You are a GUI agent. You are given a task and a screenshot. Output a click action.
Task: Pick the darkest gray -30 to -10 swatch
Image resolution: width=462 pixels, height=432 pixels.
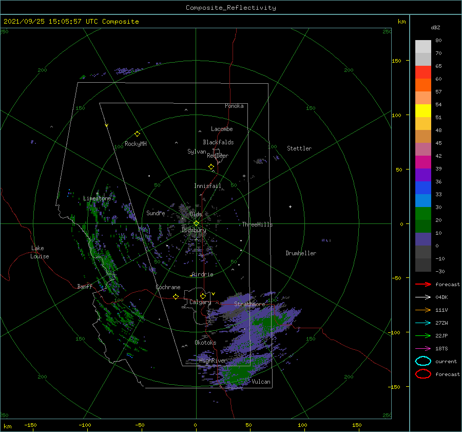(x=423, y=265)
